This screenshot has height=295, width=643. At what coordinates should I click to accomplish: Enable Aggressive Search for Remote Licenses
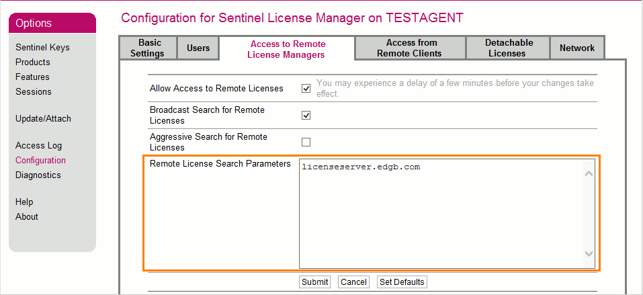(306, 142)
